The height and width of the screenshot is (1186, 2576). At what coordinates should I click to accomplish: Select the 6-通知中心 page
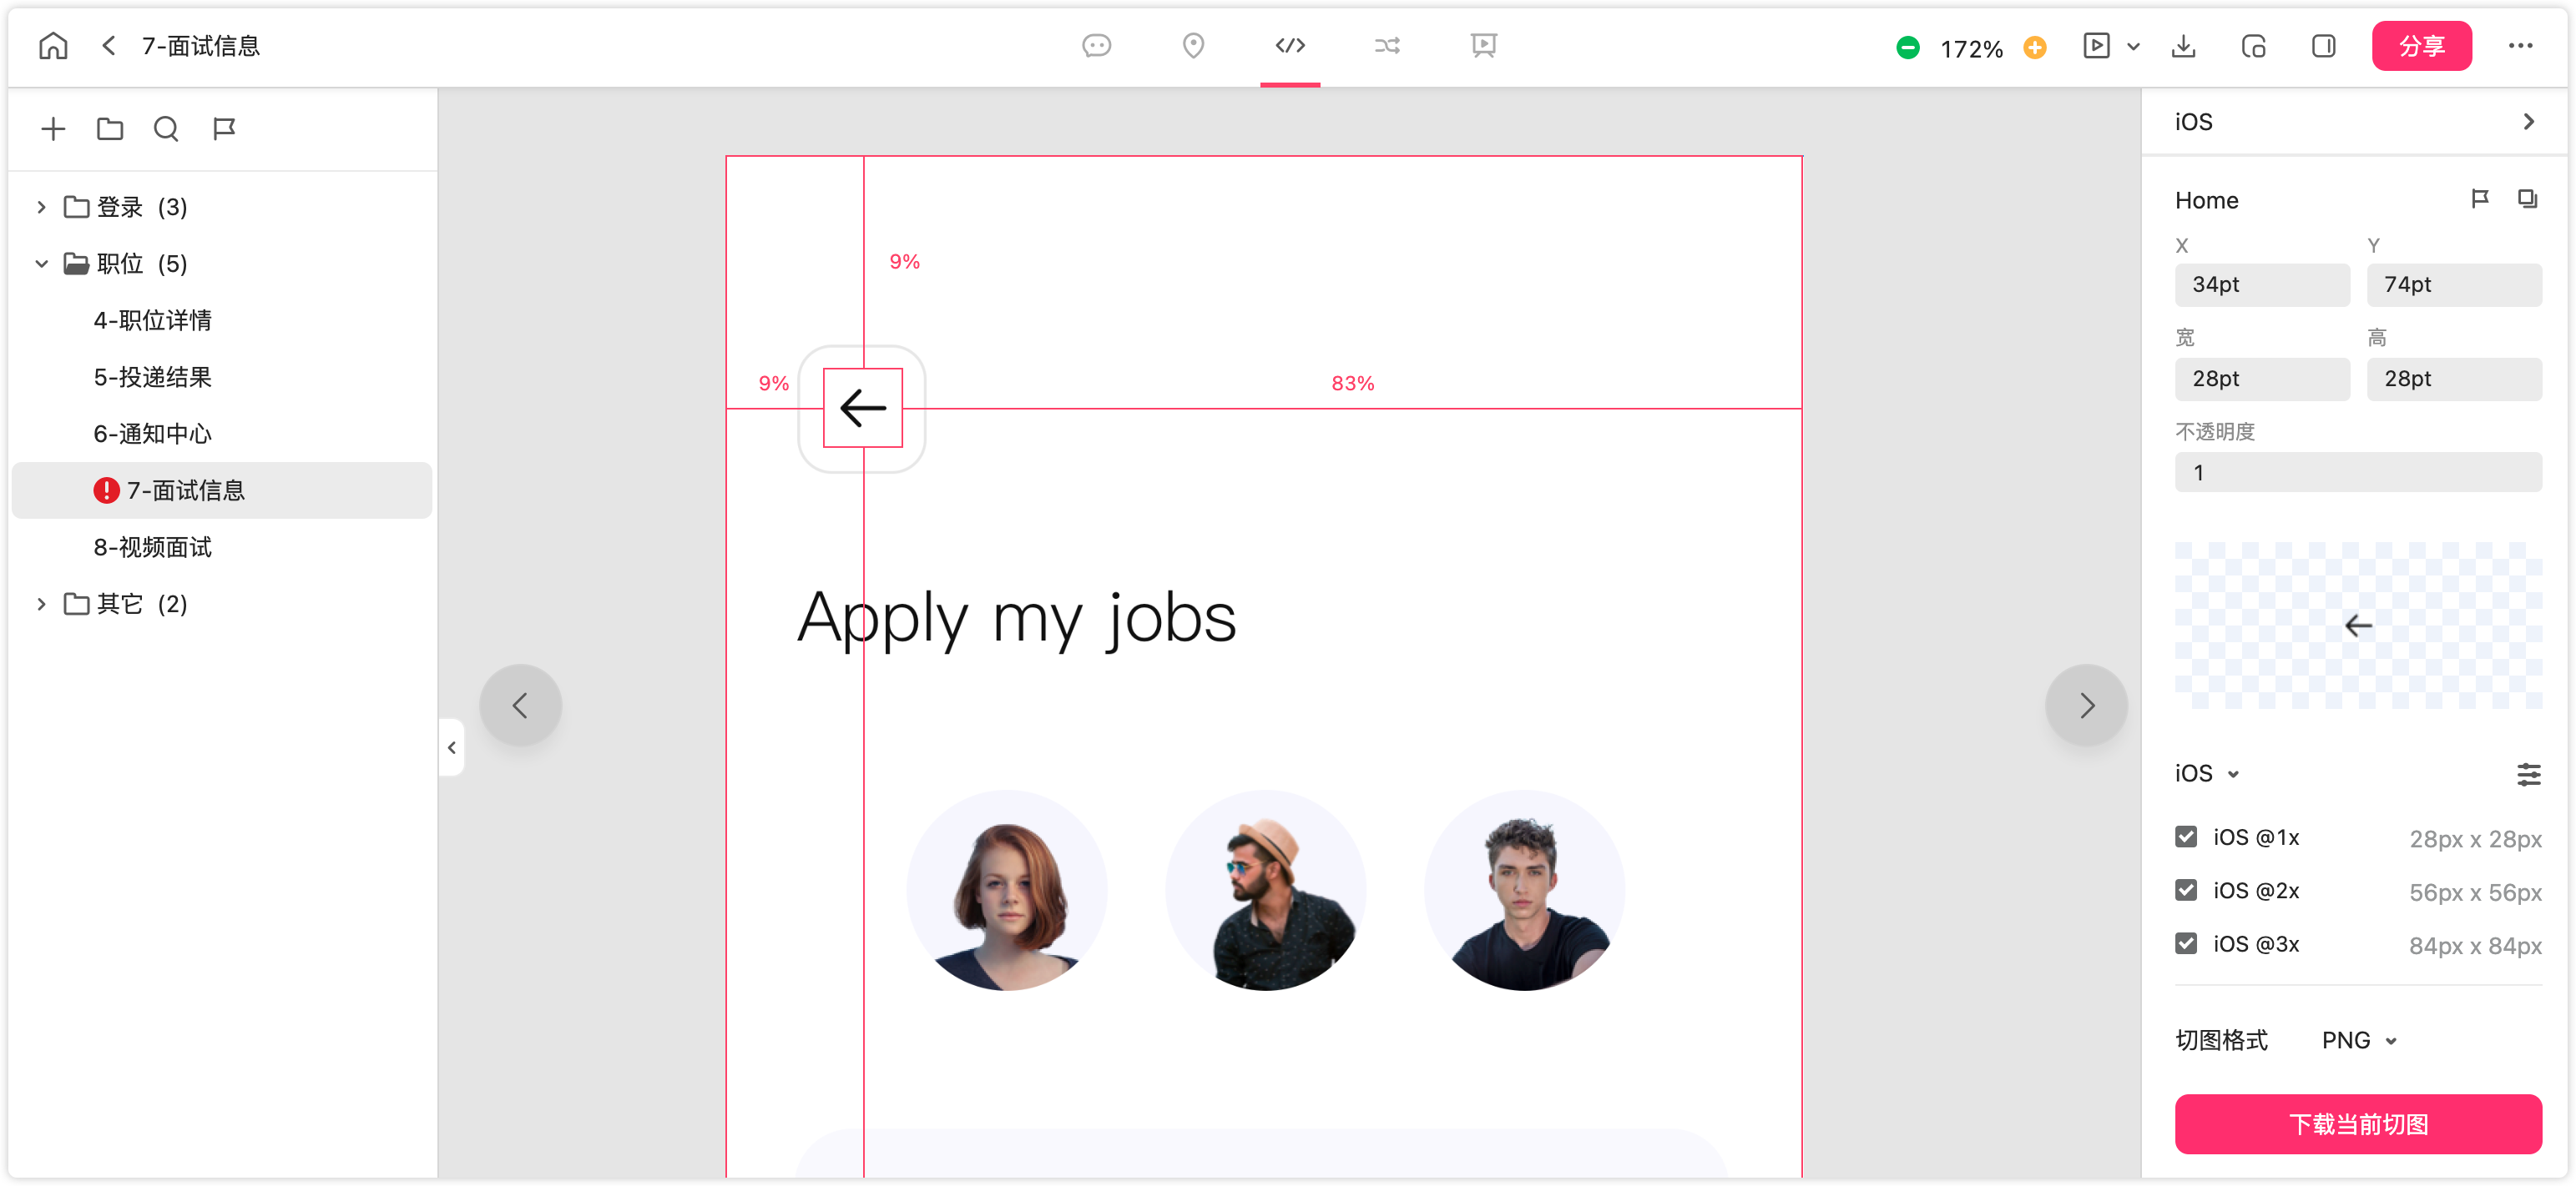(x=152, y=434)
